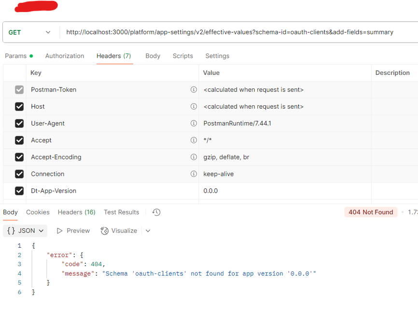Edit the Dt-App-Version value 0.0.0

click(x=210, y=191)
